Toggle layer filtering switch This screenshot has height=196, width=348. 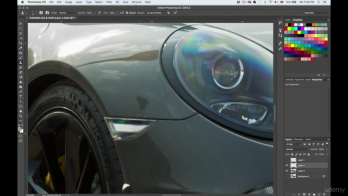(327, 144)
